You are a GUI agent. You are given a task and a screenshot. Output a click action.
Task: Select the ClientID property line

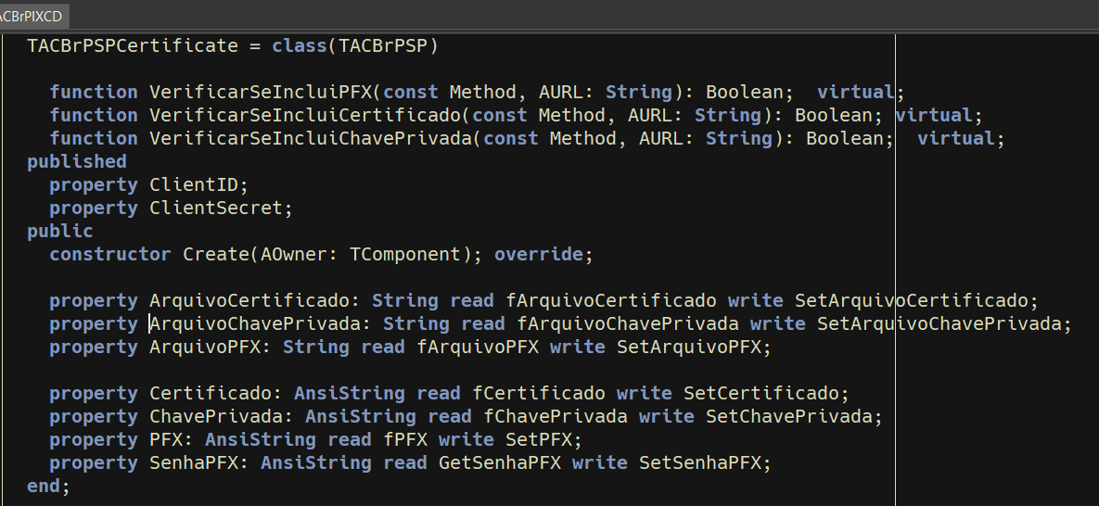[x=148, y=185]
